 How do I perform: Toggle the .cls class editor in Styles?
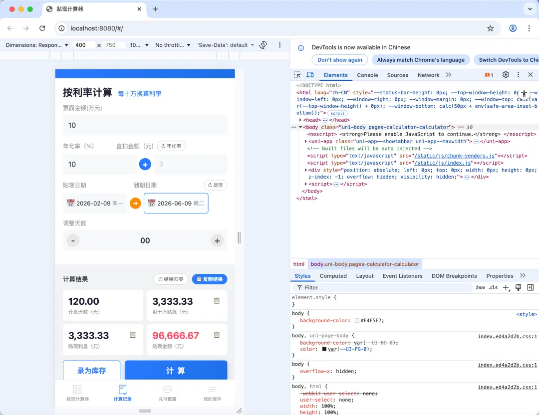click(x=493, y=287)
